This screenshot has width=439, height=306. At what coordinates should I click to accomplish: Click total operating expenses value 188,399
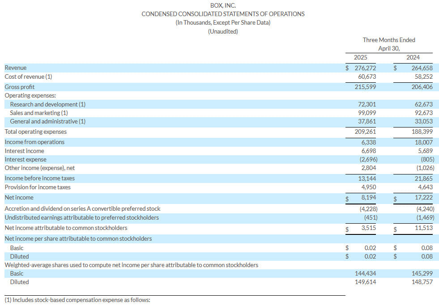pyautogui.click(x=422, y=132)
